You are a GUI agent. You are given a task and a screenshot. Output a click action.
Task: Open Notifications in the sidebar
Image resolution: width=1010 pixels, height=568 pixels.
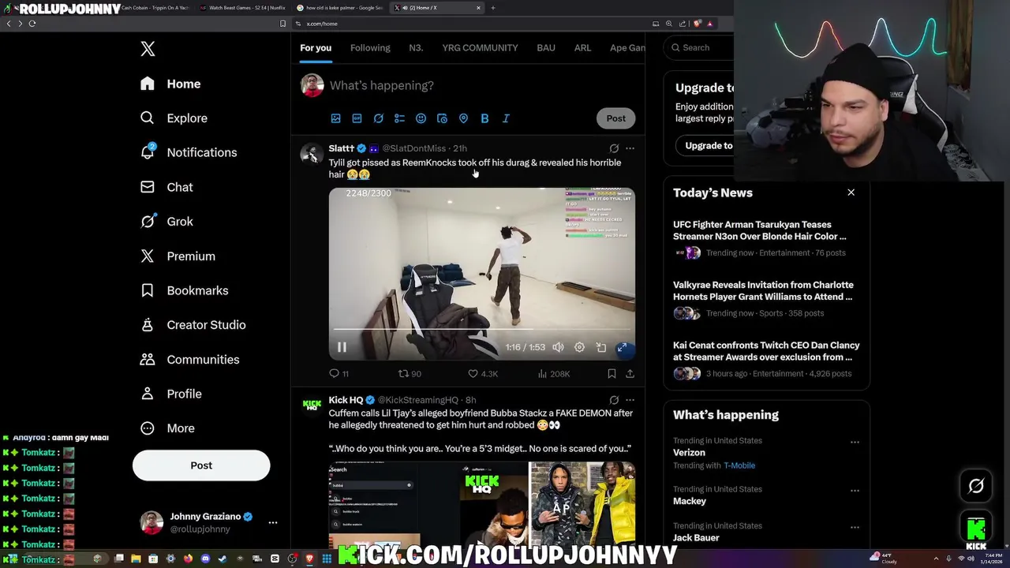click(188, 152)
